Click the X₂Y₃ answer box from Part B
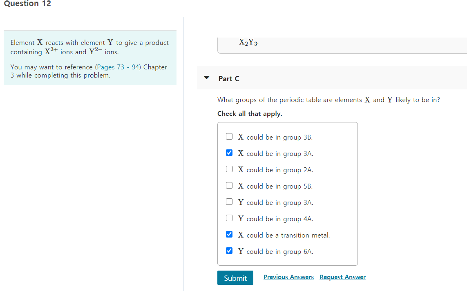Screen dimensions: 467x291 tap(248, 41)
